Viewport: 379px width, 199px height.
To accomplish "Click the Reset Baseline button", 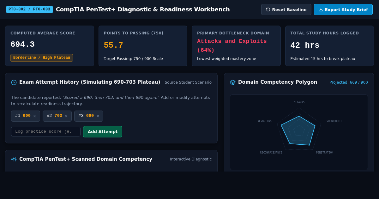I will click(x=286, y=9).
